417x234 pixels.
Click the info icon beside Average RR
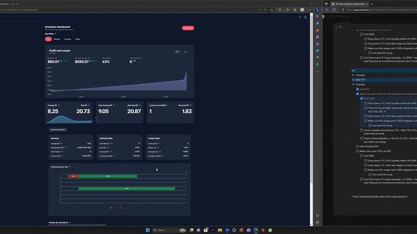(59, 105)
